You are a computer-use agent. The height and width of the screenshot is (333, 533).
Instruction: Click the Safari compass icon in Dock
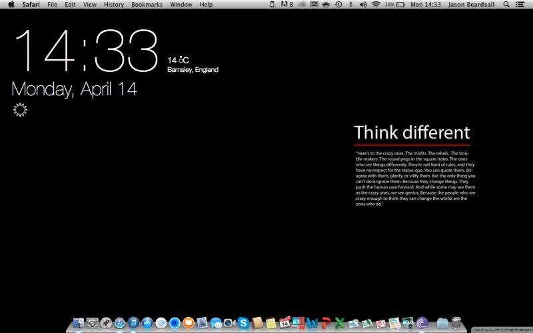120,322
